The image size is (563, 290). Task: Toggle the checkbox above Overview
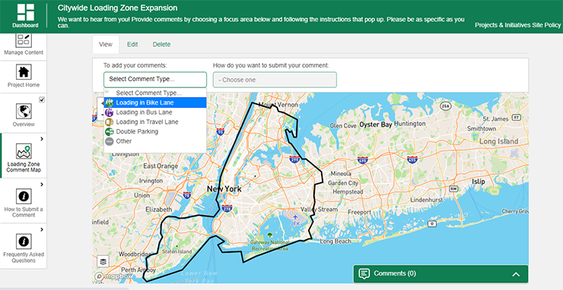pyautogui.click(x=42, y=99)
